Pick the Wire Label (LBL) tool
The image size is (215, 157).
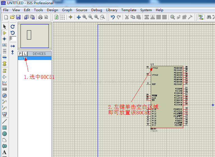click(x=4, y=45)
